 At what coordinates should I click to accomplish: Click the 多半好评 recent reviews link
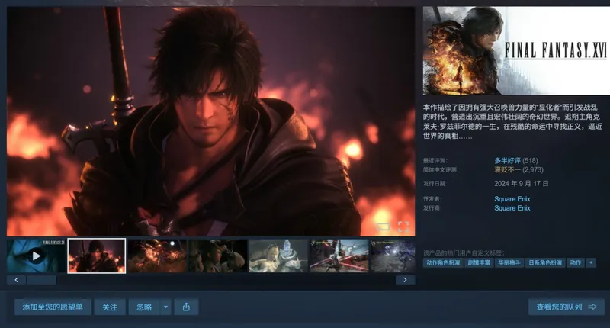(x=507, y=160)
